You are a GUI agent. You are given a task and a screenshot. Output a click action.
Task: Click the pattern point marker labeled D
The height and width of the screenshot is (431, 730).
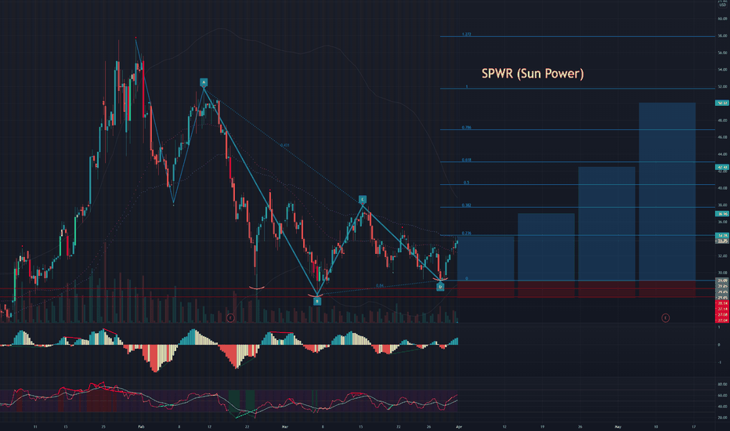click(440, 287)
